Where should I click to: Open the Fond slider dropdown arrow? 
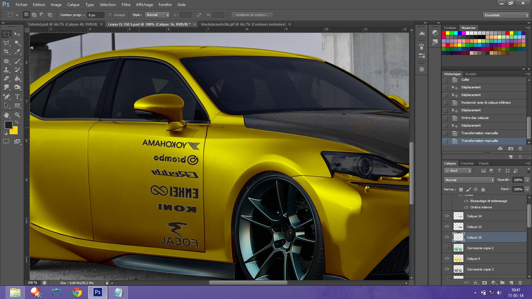point(527,189)
